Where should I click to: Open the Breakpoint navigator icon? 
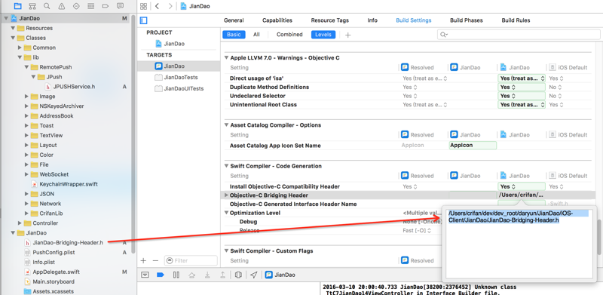(106, 6)
